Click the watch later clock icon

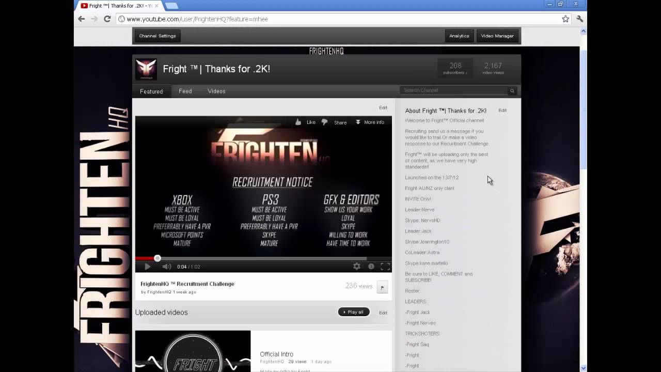[371, 266]
